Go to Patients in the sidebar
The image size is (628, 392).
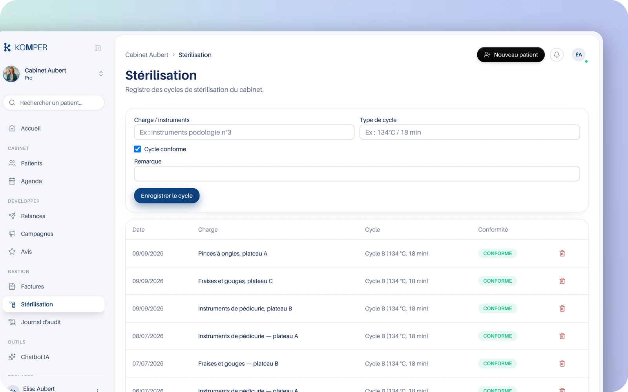pyautogui.click(x=53, y=163)
